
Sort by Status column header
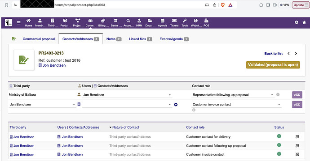(279, 127)
